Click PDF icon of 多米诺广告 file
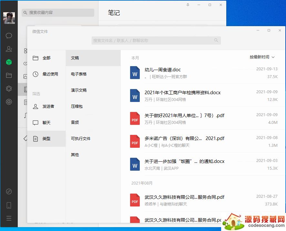Screen dimensions: 286x231 (x=135, y=141)
